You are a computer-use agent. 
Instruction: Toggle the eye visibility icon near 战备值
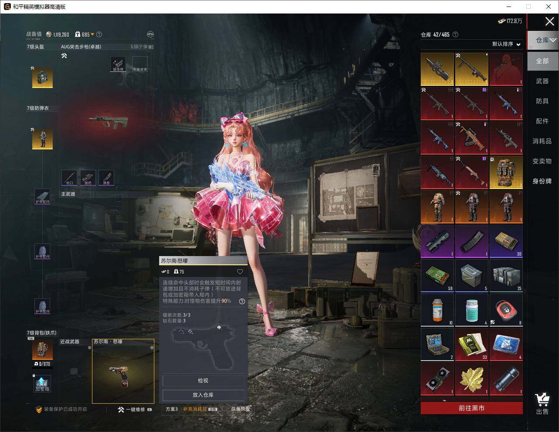[x=150, y=34]
